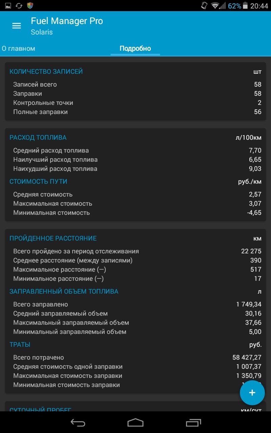Tap the image notification icon in status bar
The image size is (271, 433).
point(8,6)
